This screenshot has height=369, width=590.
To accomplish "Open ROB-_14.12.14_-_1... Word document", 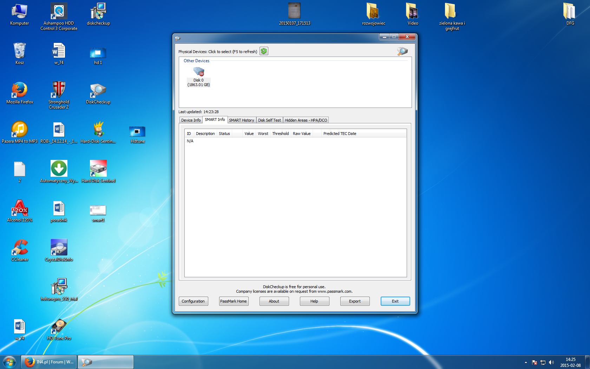I will click(x=59, y=132).
